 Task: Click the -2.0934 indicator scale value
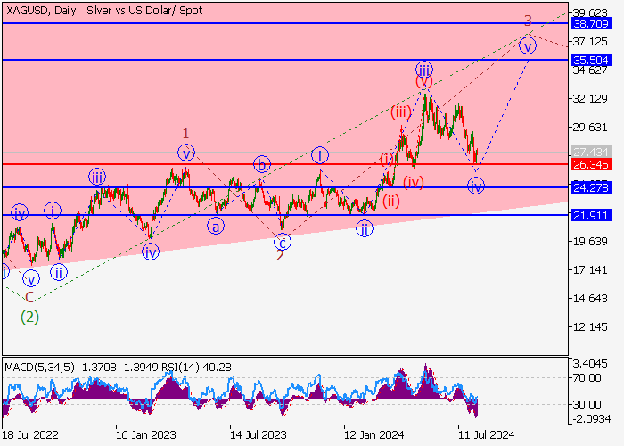pyautogui.click(x=590, y=418)
